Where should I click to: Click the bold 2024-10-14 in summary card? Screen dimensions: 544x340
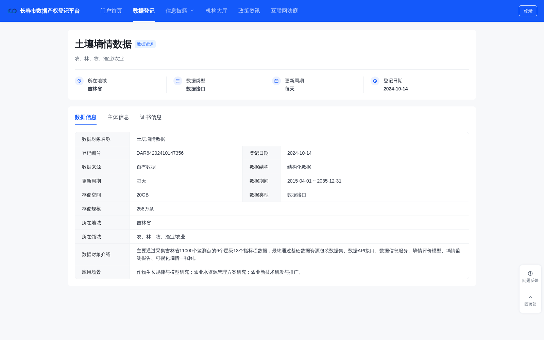396,89
